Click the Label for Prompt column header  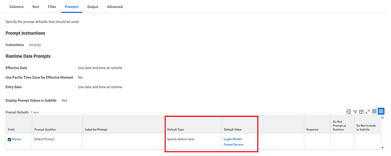pyautogui.click(x=124, y=124)
